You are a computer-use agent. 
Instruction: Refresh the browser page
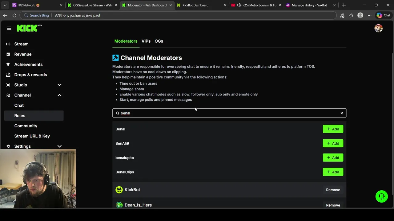click(14, 15)
